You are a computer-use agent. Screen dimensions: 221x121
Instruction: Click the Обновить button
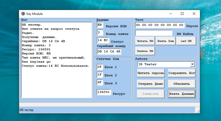click(x=182, y=84)
